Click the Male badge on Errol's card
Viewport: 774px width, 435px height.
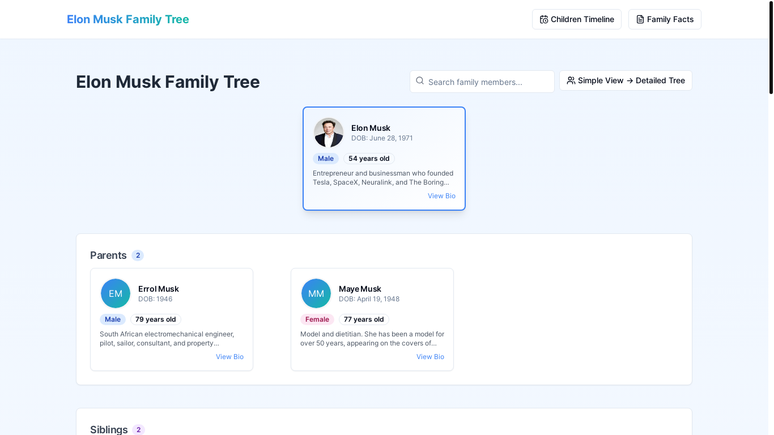(x=113, y=319)
